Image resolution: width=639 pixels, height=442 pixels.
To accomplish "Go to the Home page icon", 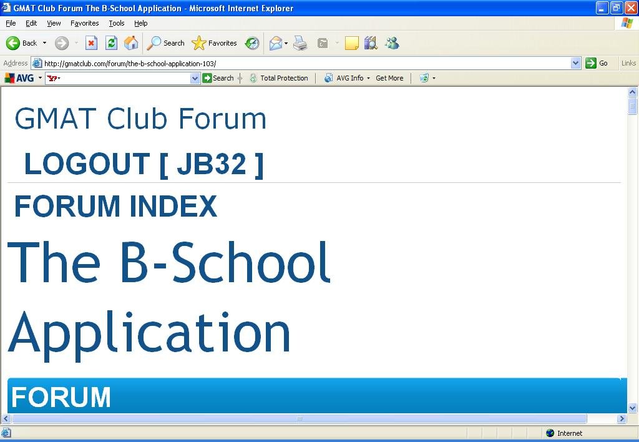I will click(131, 43).
